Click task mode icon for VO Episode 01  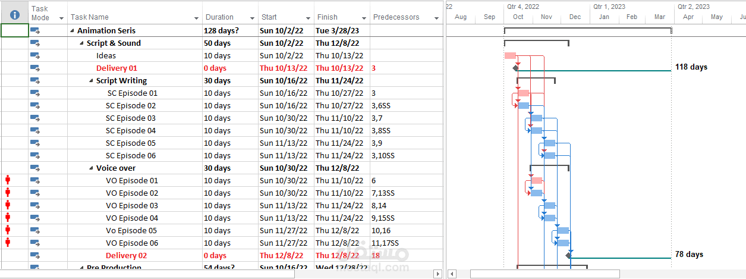(x=35, y=180)
